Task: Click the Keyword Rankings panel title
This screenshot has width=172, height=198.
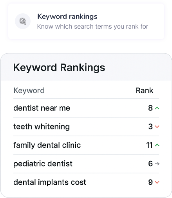Action: point(59,68)
